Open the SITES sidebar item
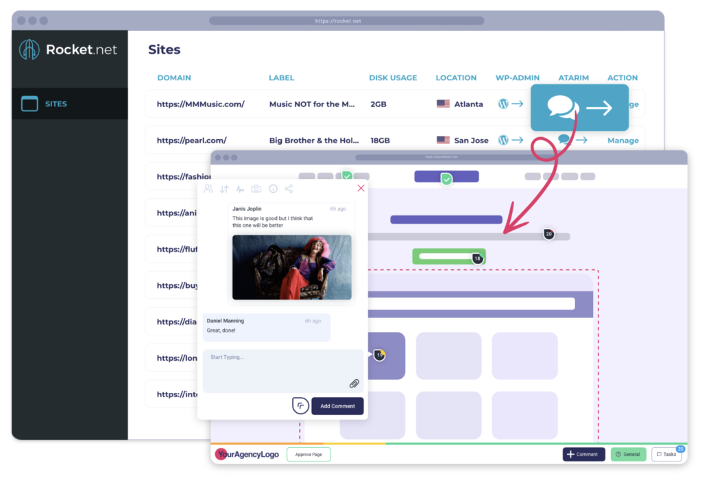The image size is (702, 478). [x=70, y=104]
